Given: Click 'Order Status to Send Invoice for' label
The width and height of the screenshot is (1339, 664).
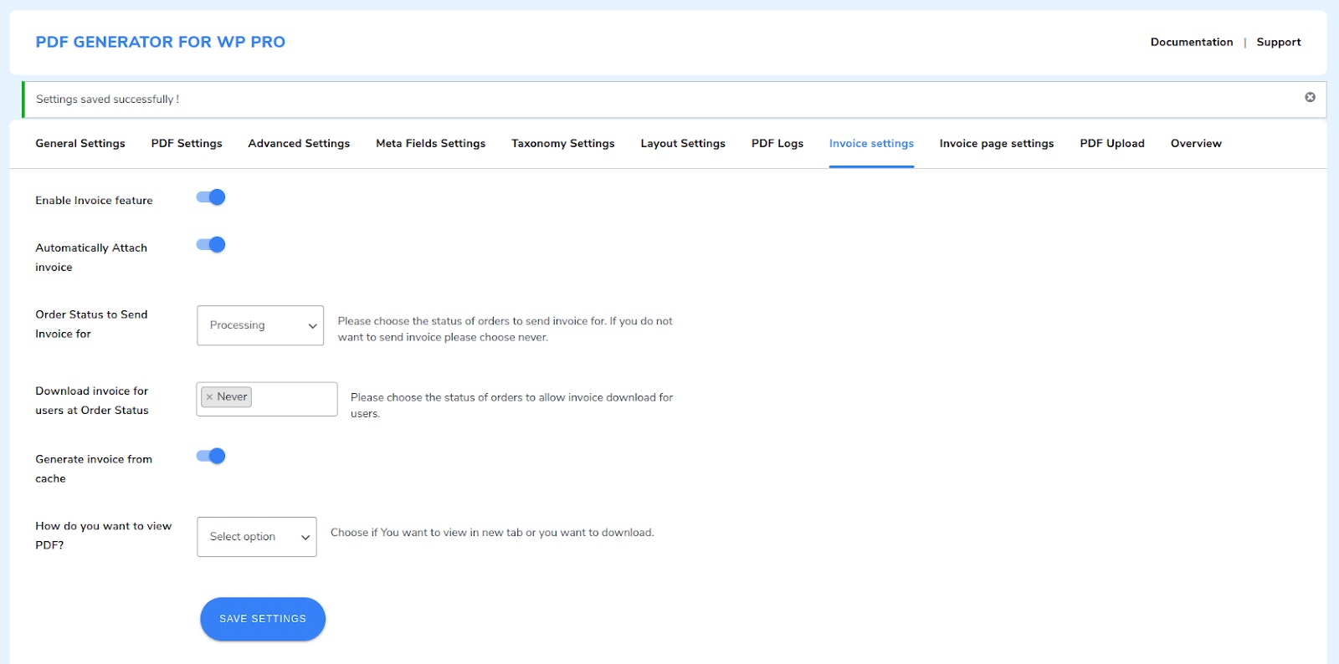Looking at the screenshot, I should coord(91,324).
